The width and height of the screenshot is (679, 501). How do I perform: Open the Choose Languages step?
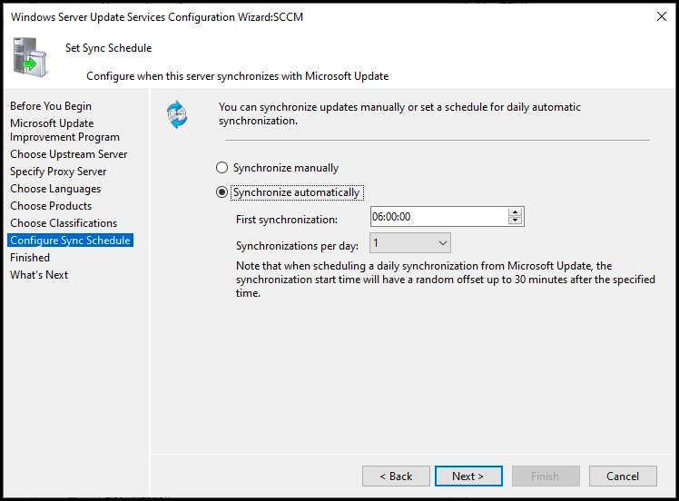(x=55, y=189)
